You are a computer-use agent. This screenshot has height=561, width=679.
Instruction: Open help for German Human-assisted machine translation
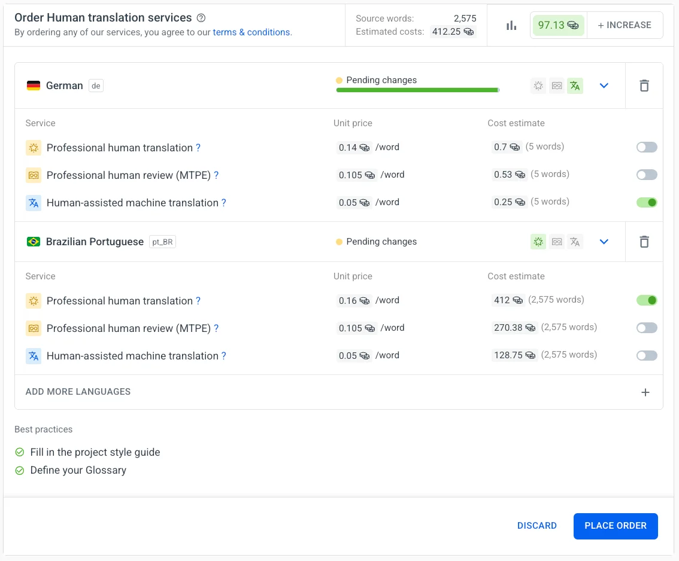click(223, 202)
